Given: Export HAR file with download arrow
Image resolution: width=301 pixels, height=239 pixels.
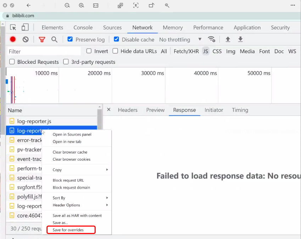Looking at the screenshot, I should click(x=240, y=39).
